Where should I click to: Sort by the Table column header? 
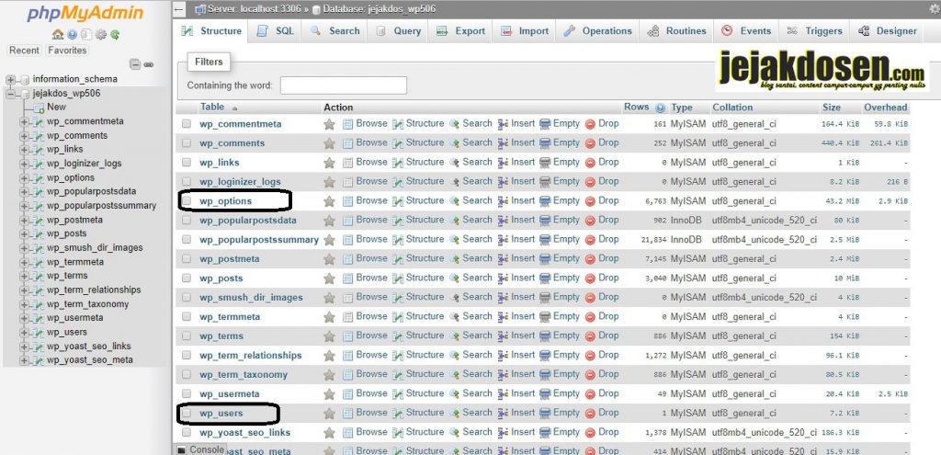click(212, 108)
